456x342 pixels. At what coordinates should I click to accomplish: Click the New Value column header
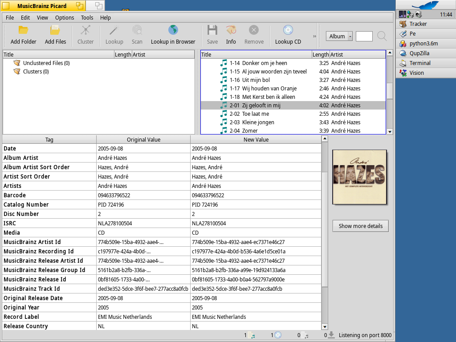click(256, 139)
